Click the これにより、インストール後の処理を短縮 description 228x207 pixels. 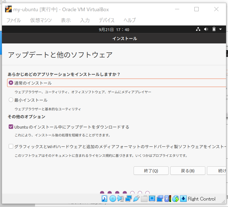pos(62,135)
